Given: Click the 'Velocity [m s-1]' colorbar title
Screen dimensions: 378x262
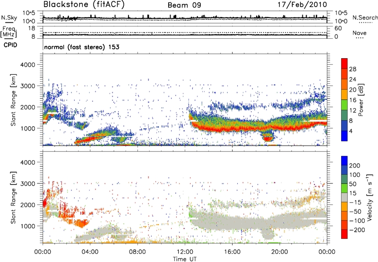Looking at the screenshot, I should pyautogui.click(x=369, y=197).
